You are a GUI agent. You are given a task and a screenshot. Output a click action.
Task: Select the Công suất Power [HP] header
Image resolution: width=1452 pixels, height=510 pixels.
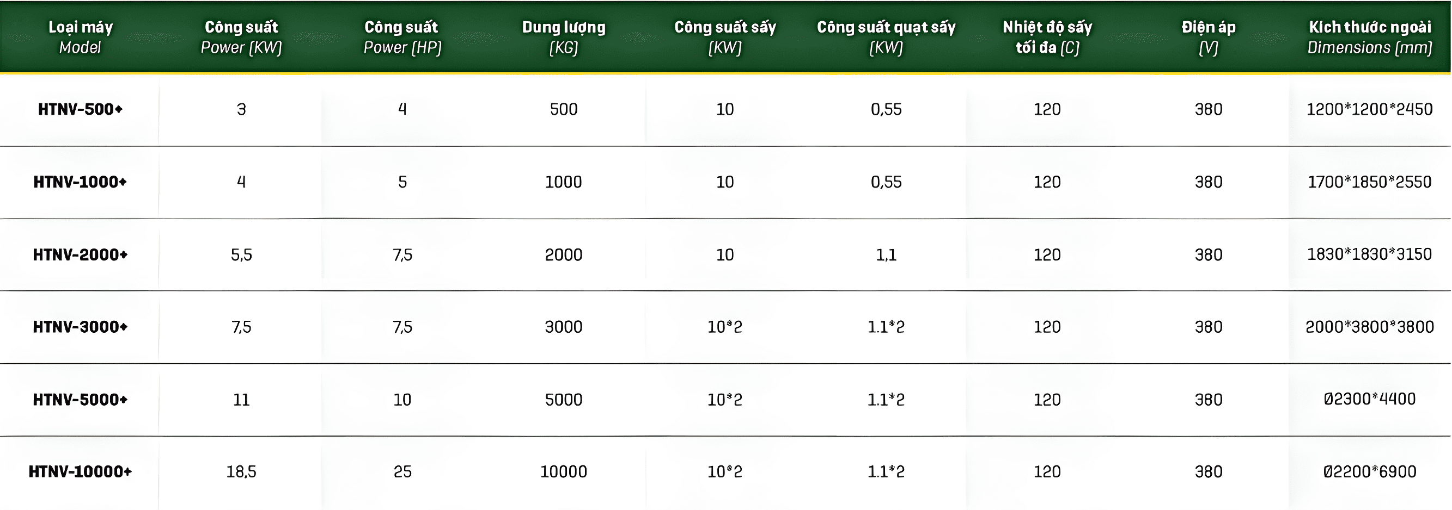pos(402,36)
